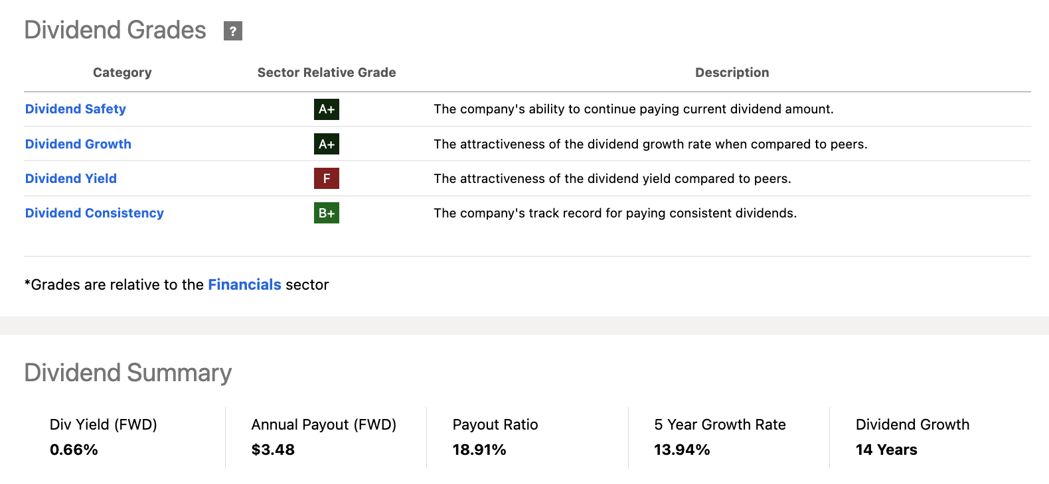Screen dimensions: 1049x484
Task: Click the B+ Dividend Consistency grade badge
Action: pyautogui.click(x=326, y=213)
